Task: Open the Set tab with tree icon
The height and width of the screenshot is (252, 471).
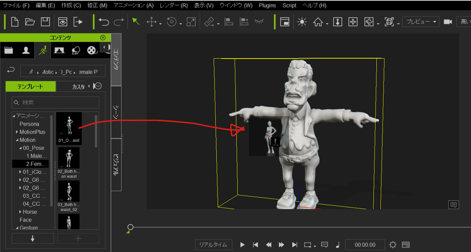Action: 76,50
